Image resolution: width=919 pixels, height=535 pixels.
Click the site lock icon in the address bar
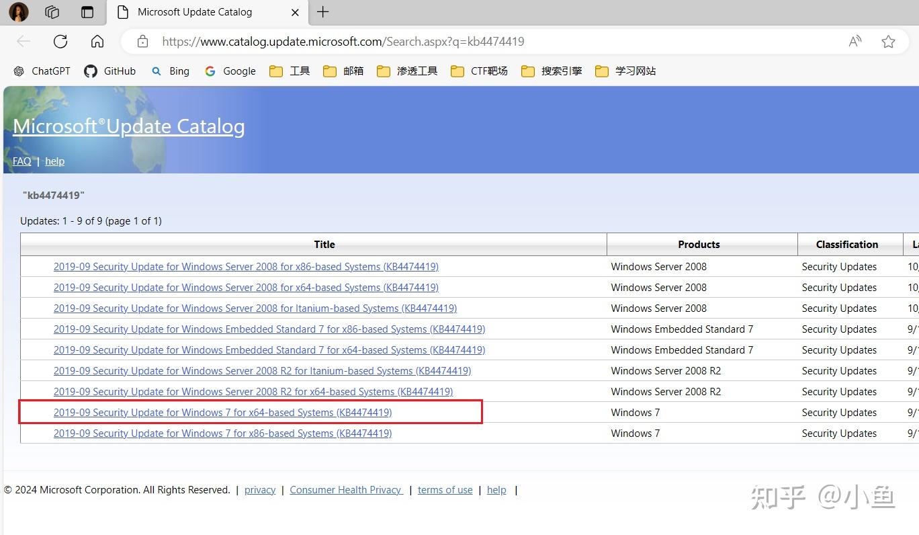pyautogui.click(x=142, y=41)
